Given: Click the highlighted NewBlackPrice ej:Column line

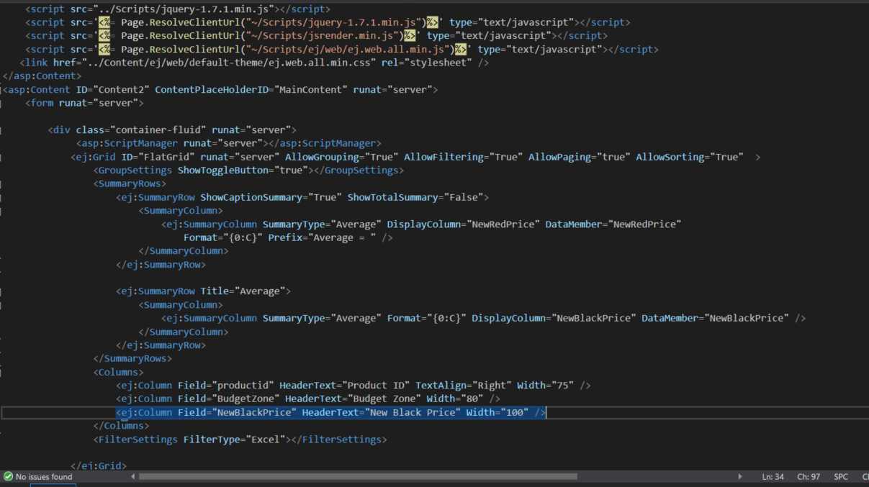Looking at the screenshot, I should pyautogui.click(x=331, y=412).
